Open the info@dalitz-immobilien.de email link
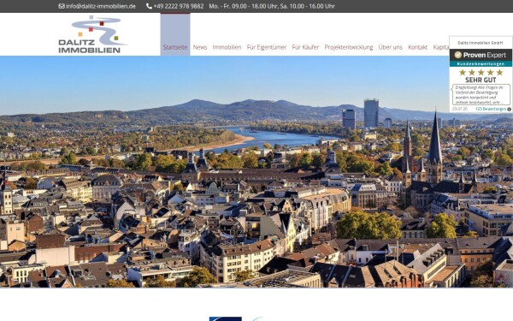This screenshot has height=321, width=513. 100,6
